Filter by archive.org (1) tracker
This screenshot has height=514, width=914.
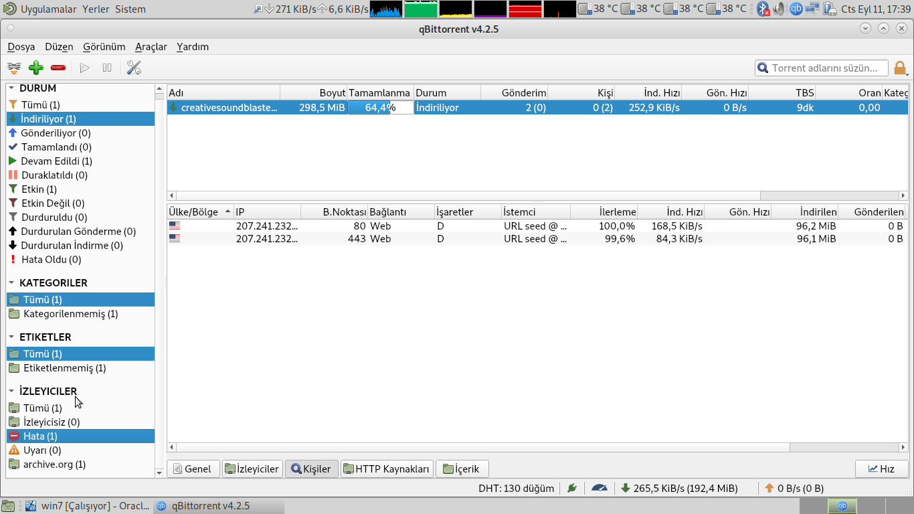pos(80,464)
